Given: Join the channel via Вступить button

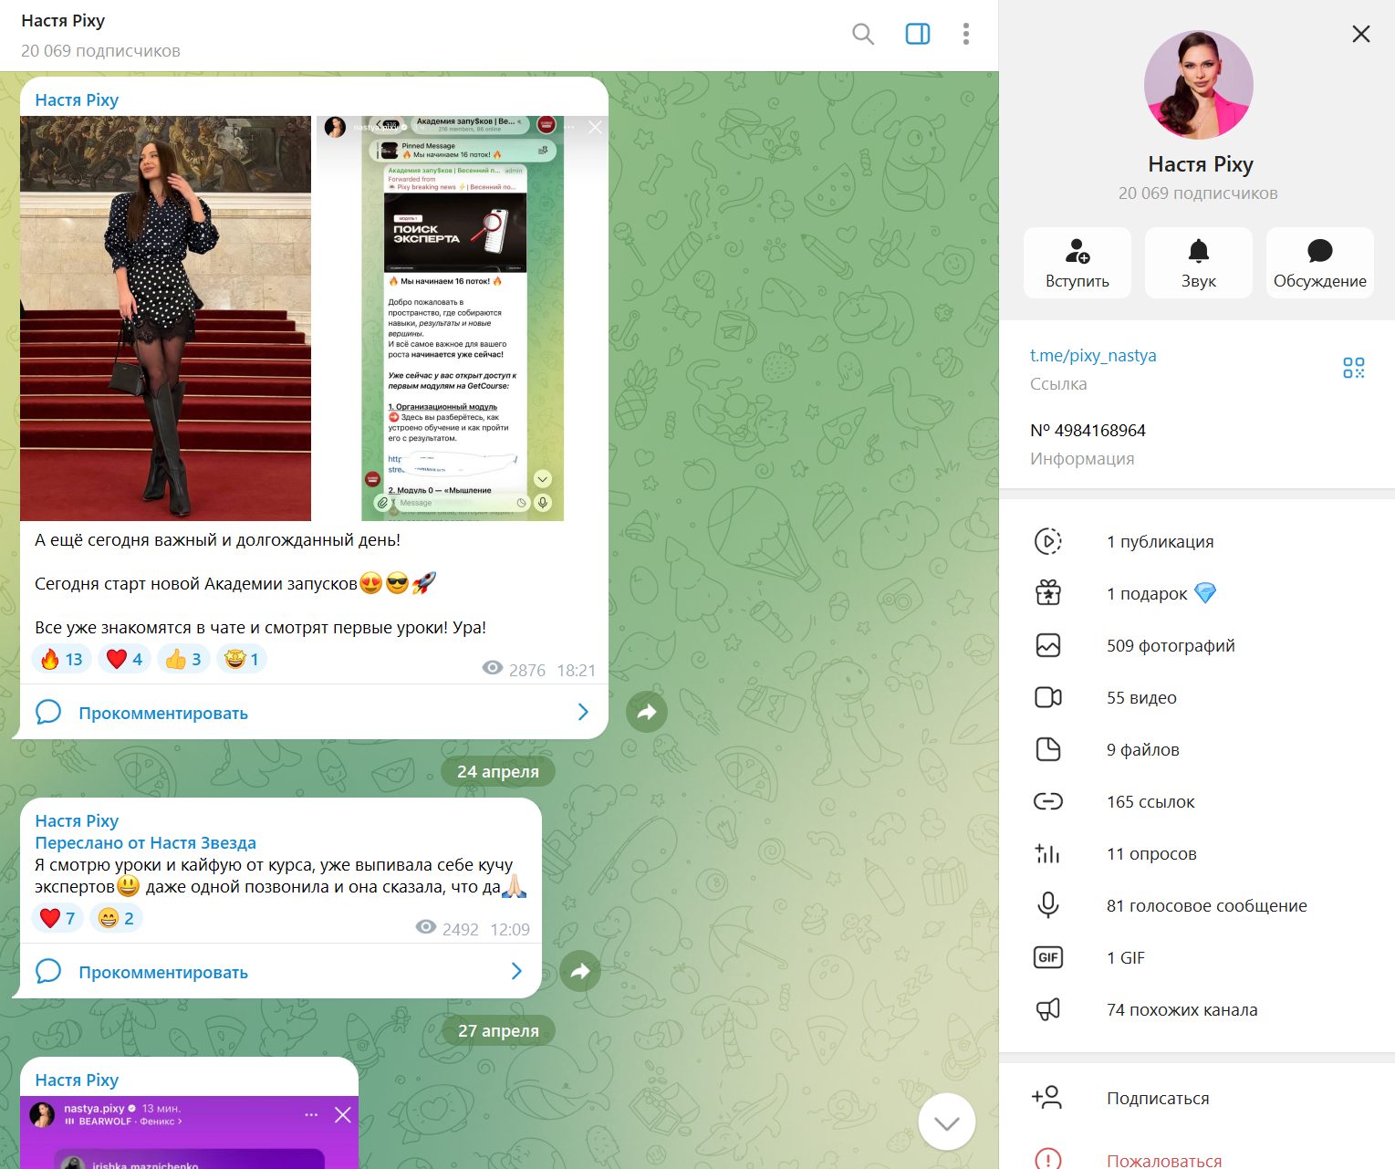Looking at the screenshot, I should [x=1077, y=263].
